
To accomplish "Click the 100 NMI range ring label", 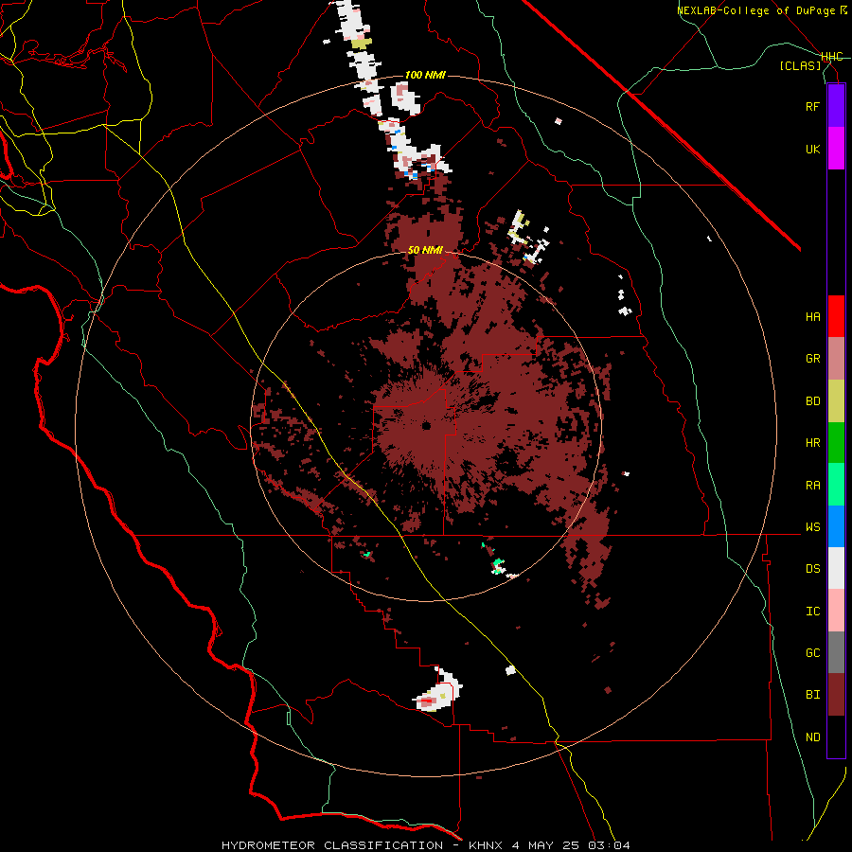I will pyautogui.click(x=425, y=75).
